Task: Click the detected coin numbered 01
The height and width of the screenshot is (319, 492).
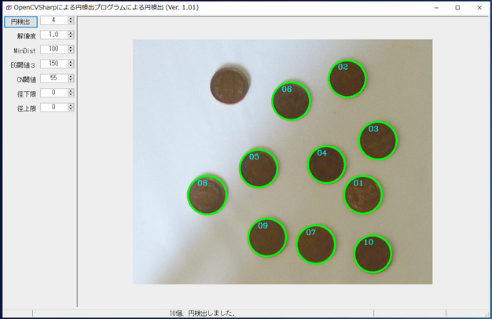Action: click(x=363, y=195)
